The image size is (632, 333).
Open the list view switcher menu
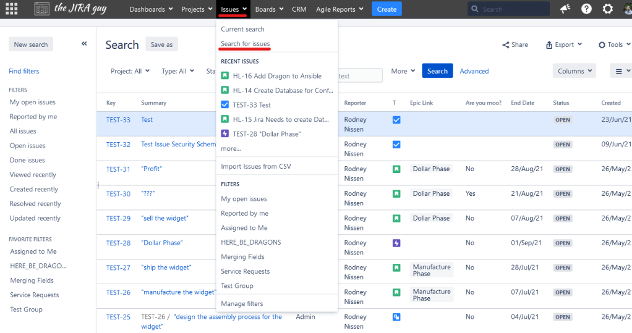coord(620,71)
